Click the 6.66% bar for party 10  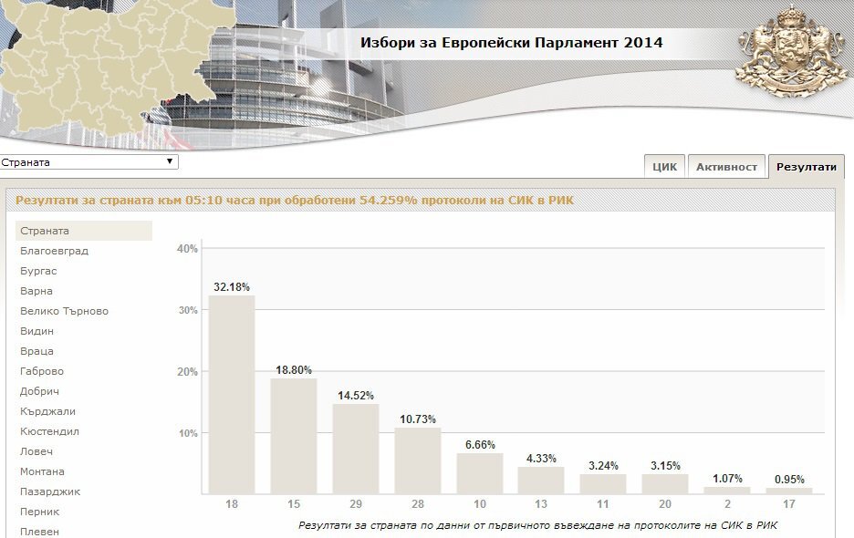[x=480, y=474]
